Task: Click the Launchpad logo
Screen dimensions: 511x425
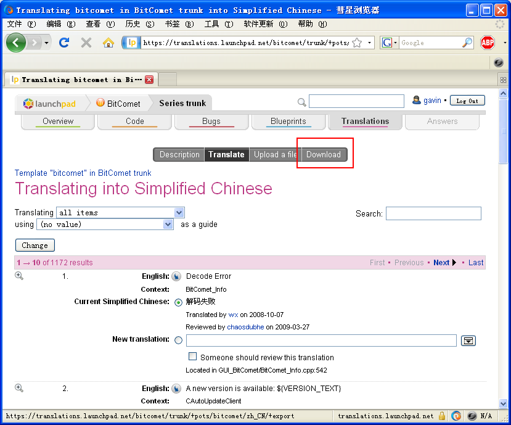Action: tap(49, 104)
